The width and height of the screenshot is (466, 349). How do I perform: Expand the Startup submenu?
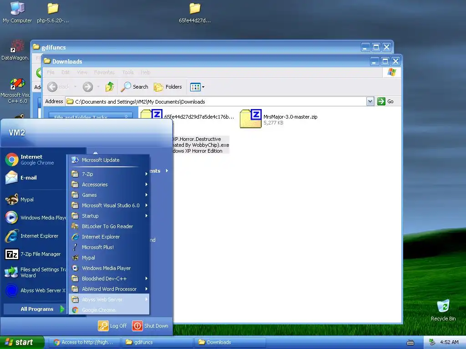pyautogui.click(x=109, y=216)
